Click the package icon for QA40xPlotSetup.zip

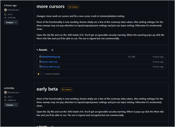(x=40, y=57)
